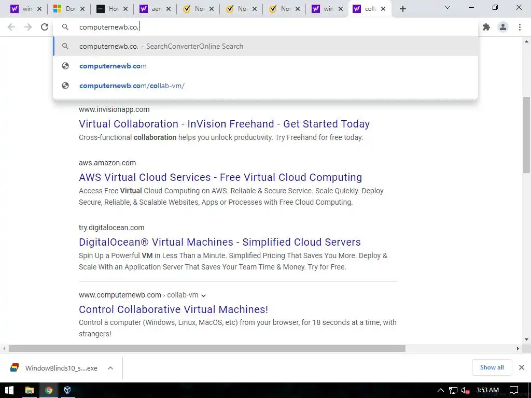Viewport: 531px width, 398px height.
Task: Click the scroll down arrow
Action: pos(527,339)
